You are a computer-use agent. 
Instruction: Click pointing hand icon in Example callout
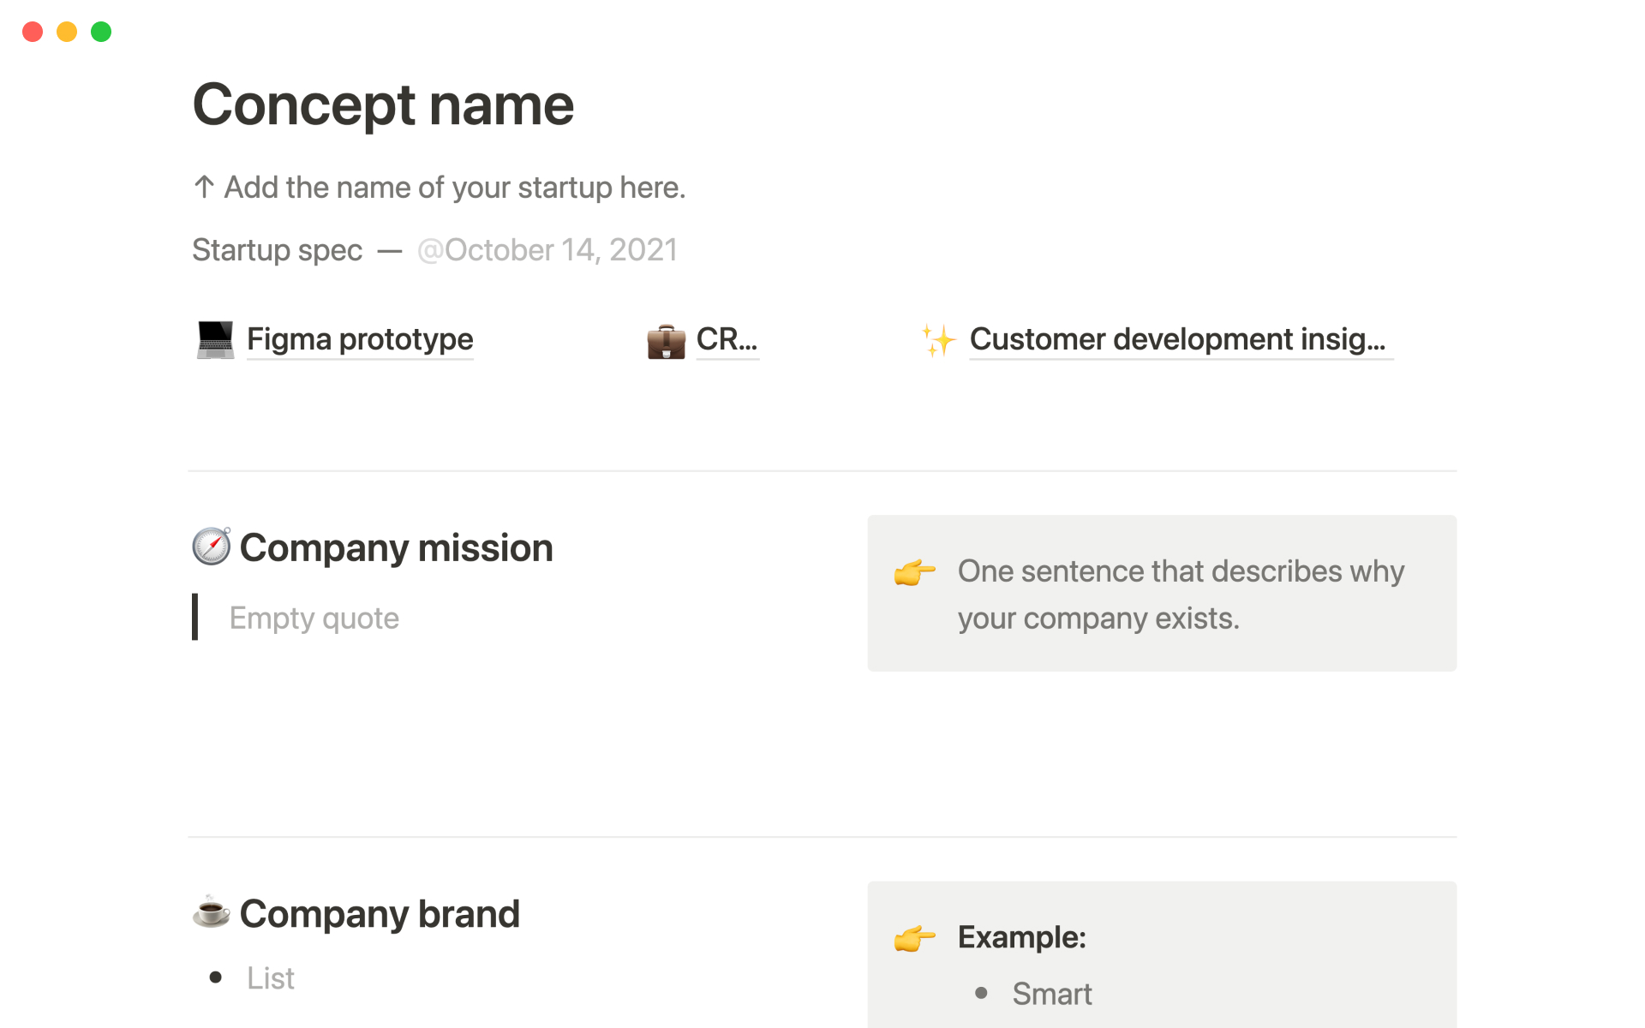pyautogui.click(x=914, y=938)
